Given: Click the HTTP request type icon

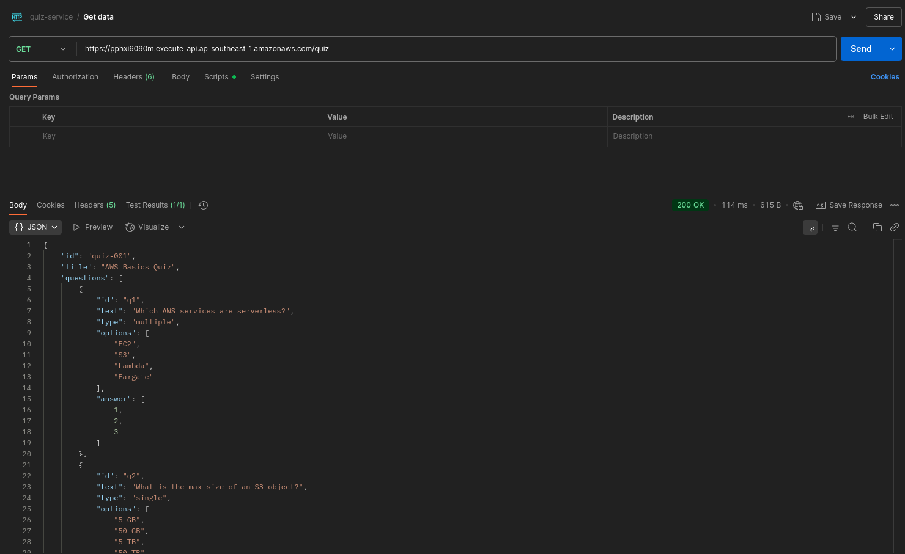Looking at the screenshot, I should pyautogui.click(x=17, y=17).
